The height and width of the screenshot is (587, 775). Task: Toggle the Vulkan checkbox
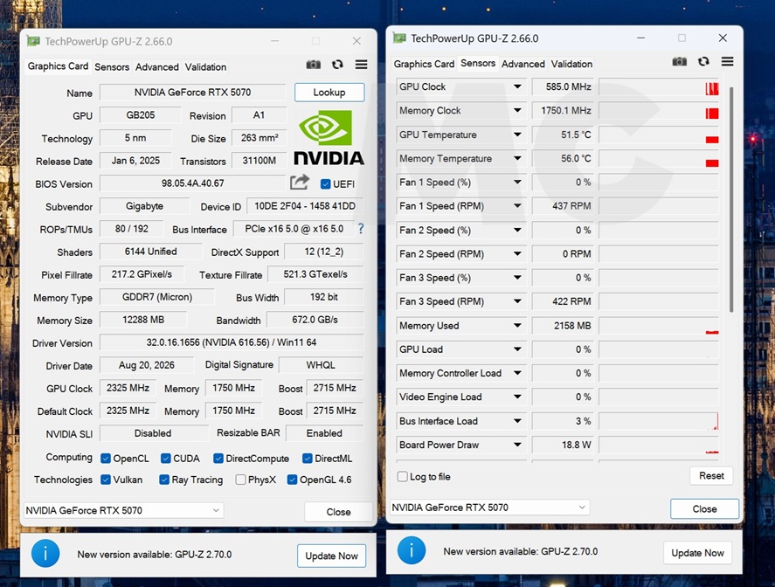pos(106,480)
